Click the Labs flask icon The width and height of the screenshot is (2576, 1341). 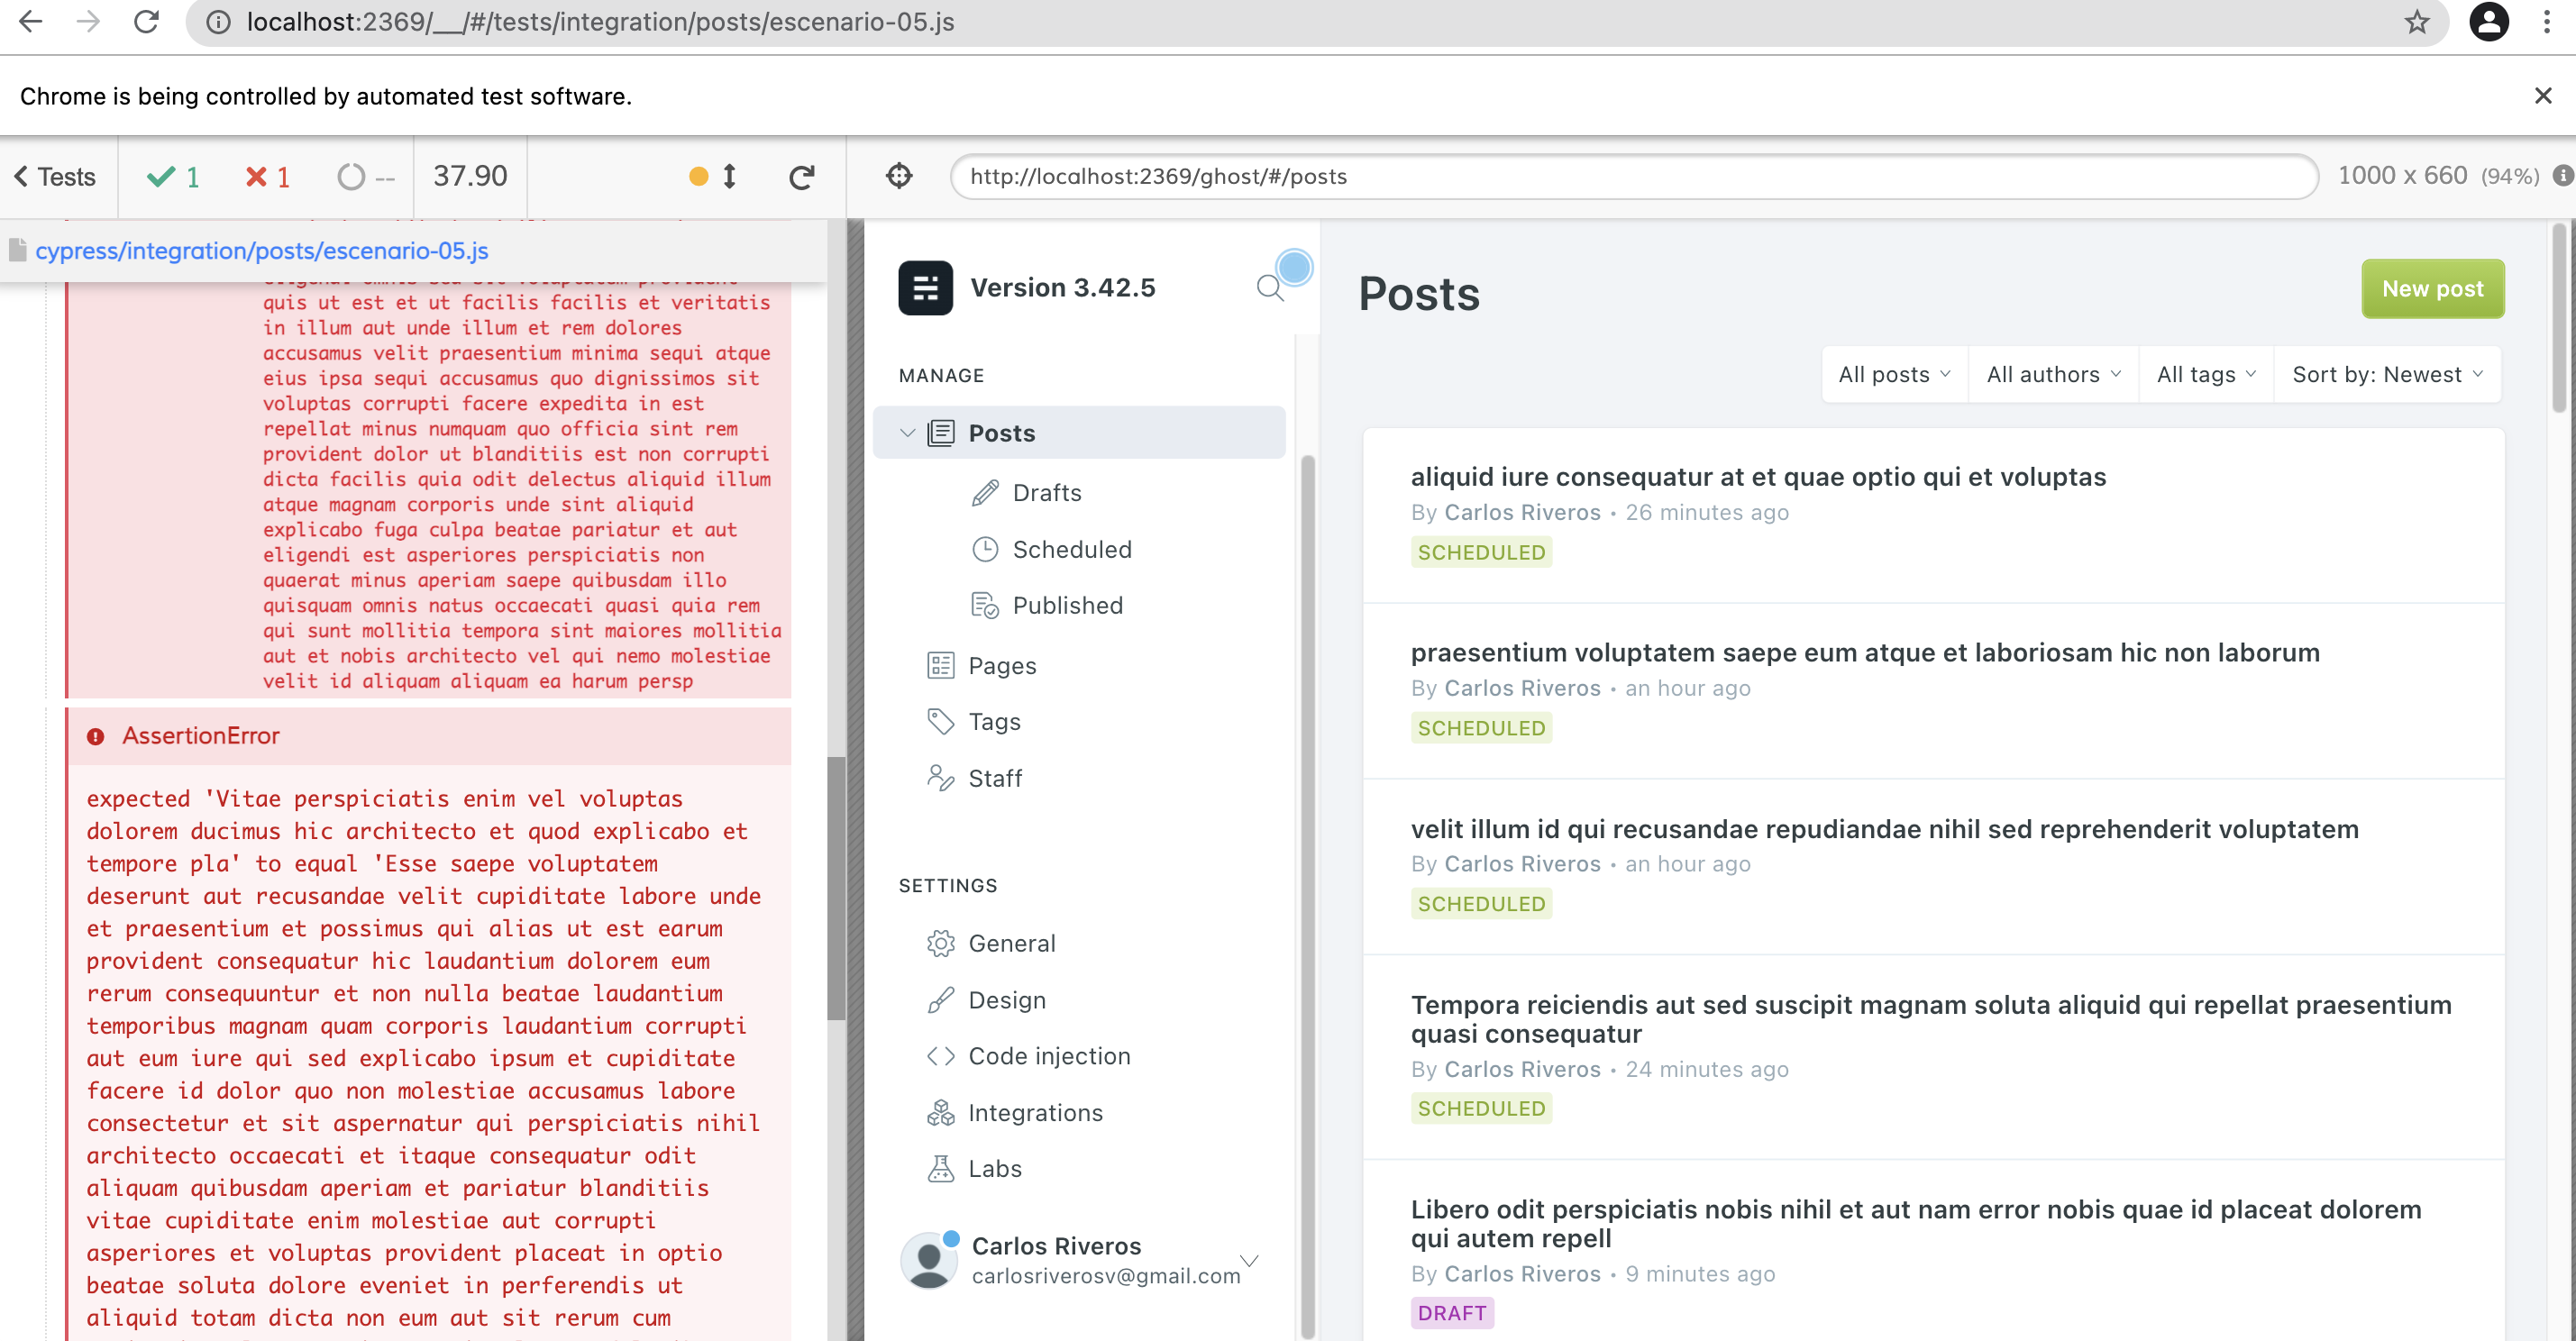(x=940, y=1168)
